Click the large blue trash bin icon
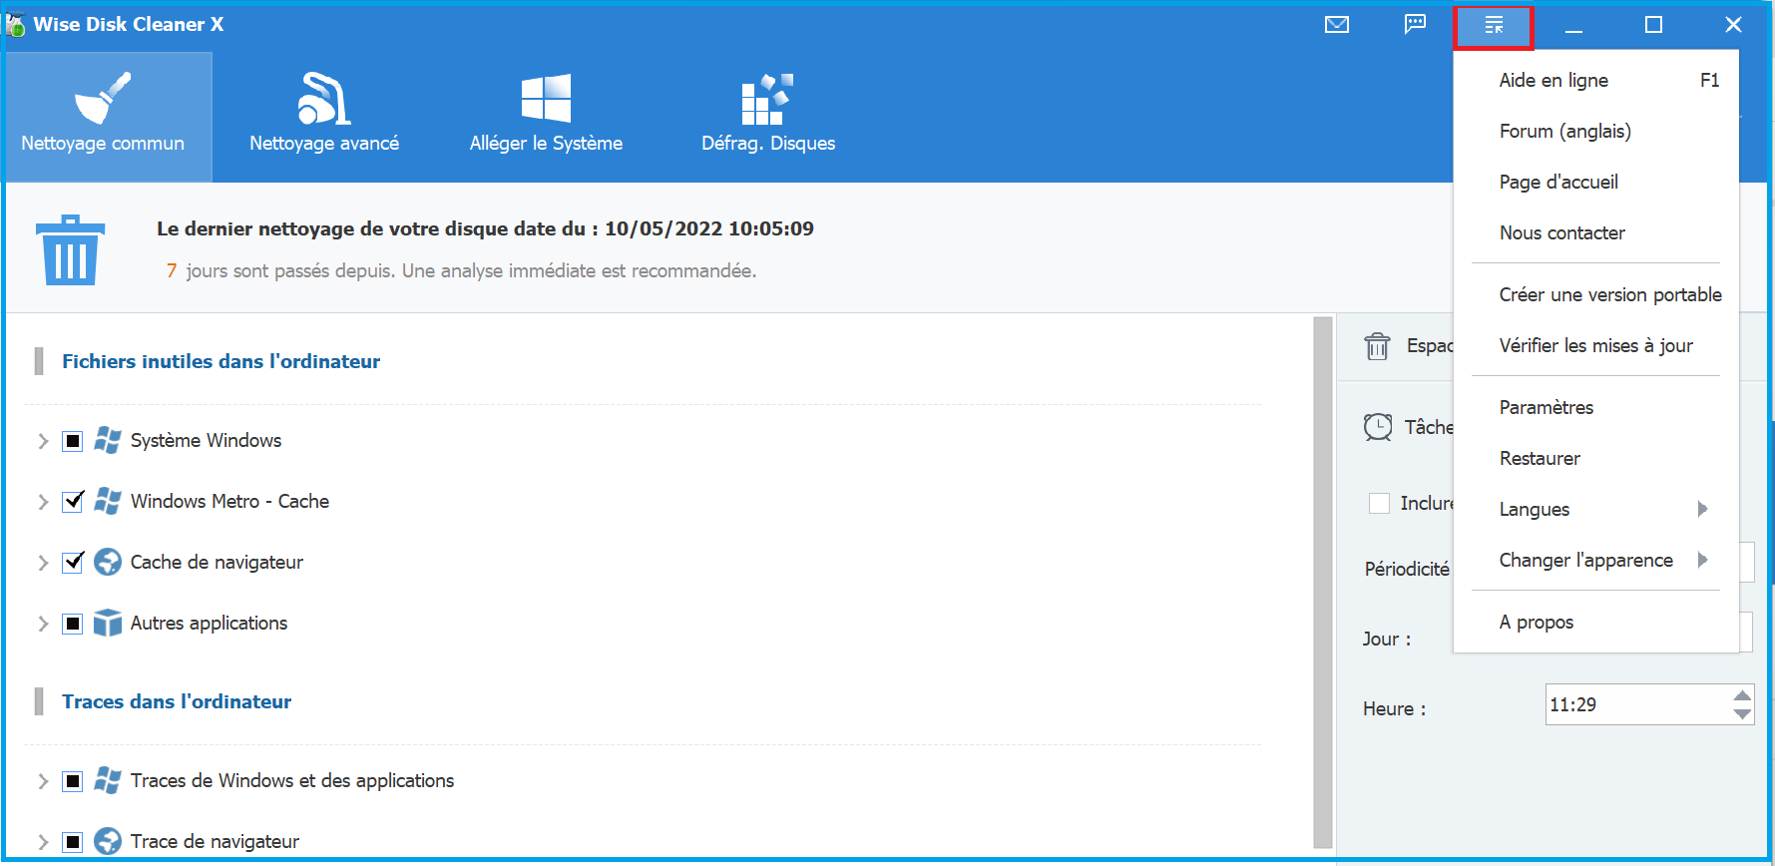Screen dimensions: 1775x866 click(x=71, y=249)
